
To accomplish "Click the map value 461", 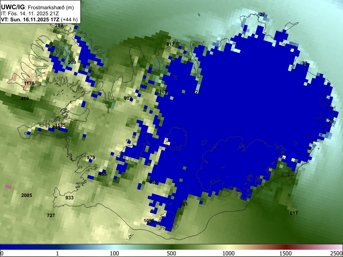I will (184, 204).
